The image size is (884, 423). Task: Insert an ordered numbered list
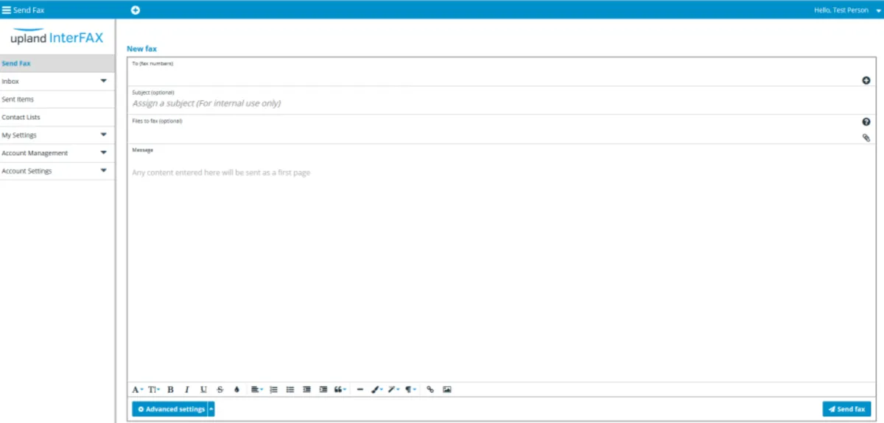pyautogui.click(x=273, y=389)
